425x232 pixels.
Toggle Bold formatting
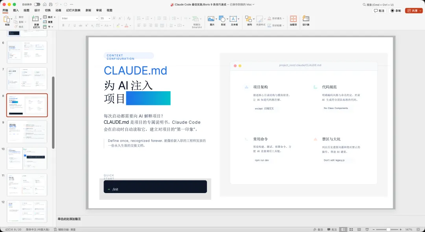pos(63,25)
